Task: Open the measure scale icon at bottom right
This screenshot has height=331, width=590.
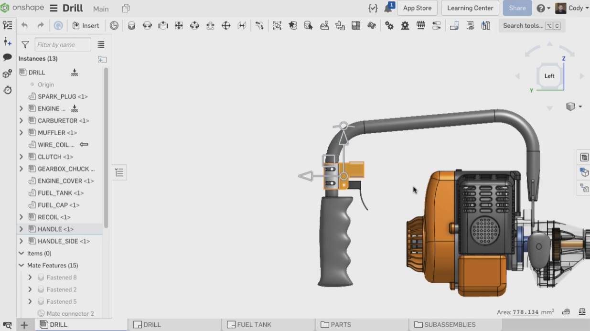Action: (x=582, y=312)
